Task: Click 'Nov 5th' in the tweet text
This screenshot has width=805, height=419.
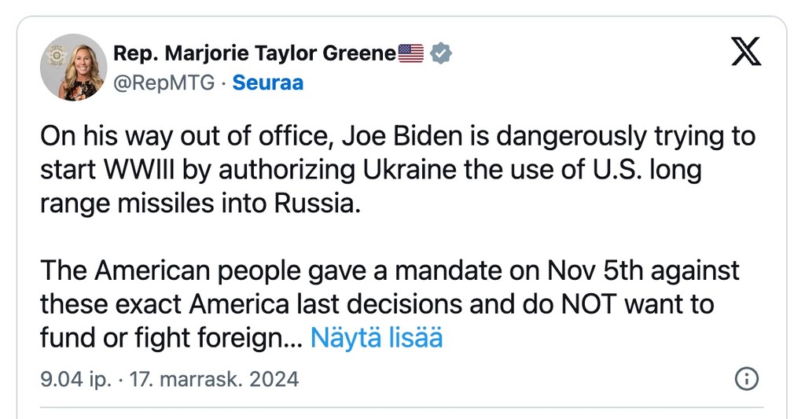Action: tap(595, 270)
